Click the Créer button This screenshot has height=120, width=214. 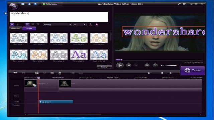click(x=193, y=70)
